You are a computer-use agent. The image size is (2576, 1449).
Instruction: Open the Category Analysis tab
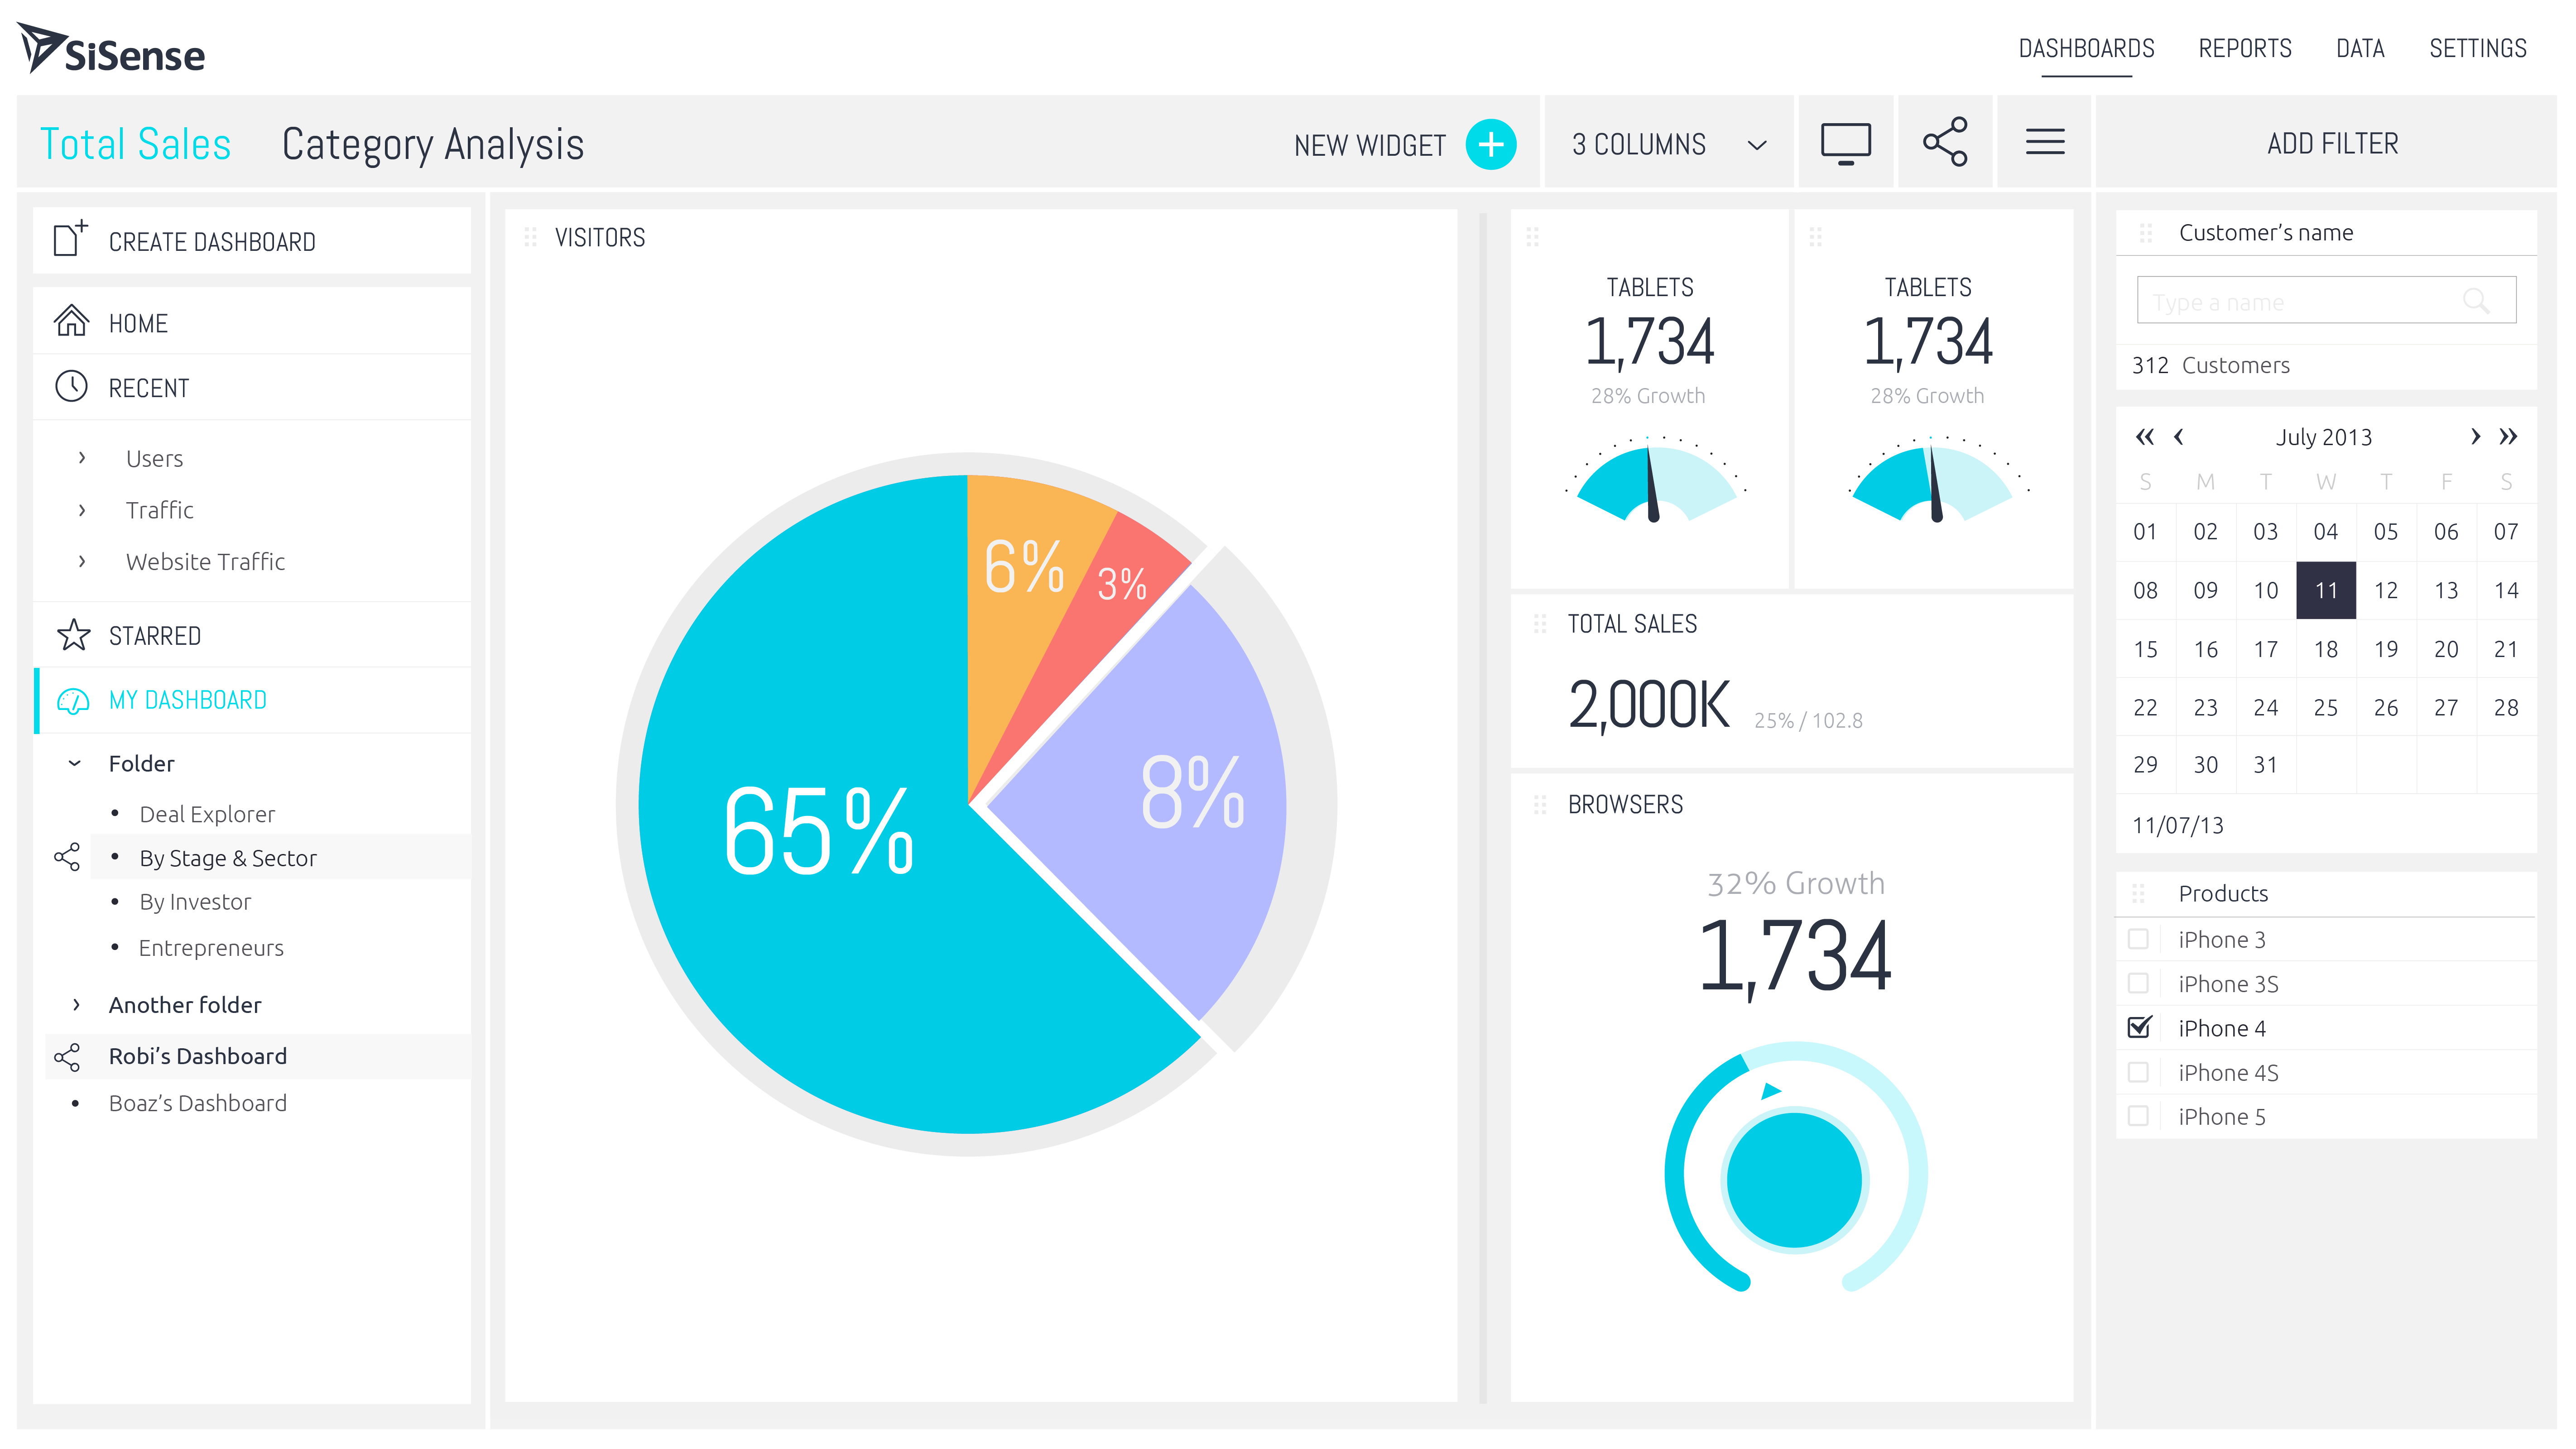(x=432, y=144)
